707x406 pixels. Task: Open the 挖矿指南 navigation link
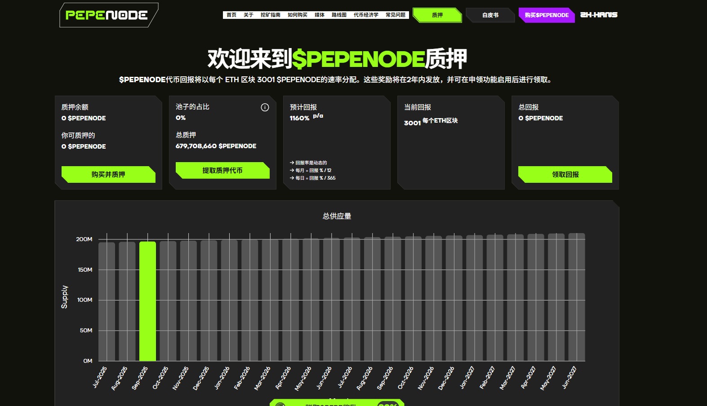[271, 15]
